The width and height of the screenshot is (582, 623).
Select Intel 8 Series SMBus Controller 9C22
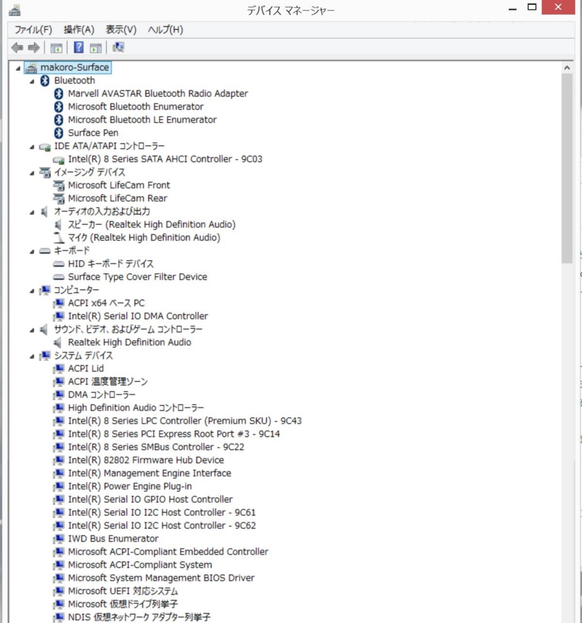click(x=156, y=447)
